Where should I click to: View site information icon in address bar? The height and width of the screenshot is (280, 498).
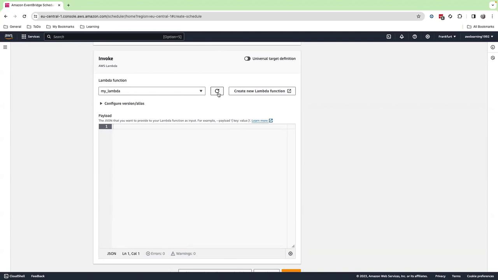coord(35,16)
